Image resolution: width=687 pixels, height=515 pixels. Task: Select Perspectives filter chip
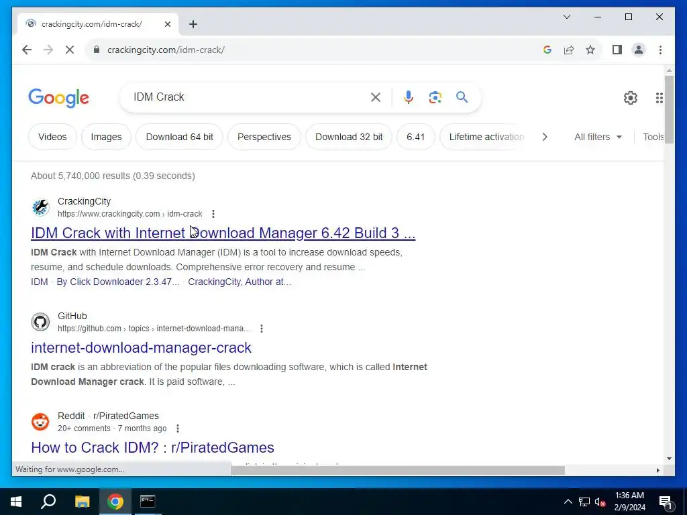pos(264,137)
